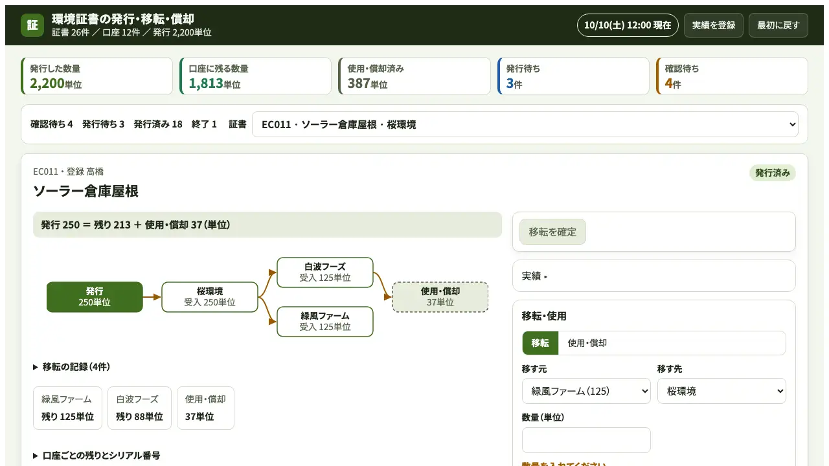829x466 pixels.
Task: Click the 10/10(土) 12:00 現在 date pill
Action: point(628,25)
